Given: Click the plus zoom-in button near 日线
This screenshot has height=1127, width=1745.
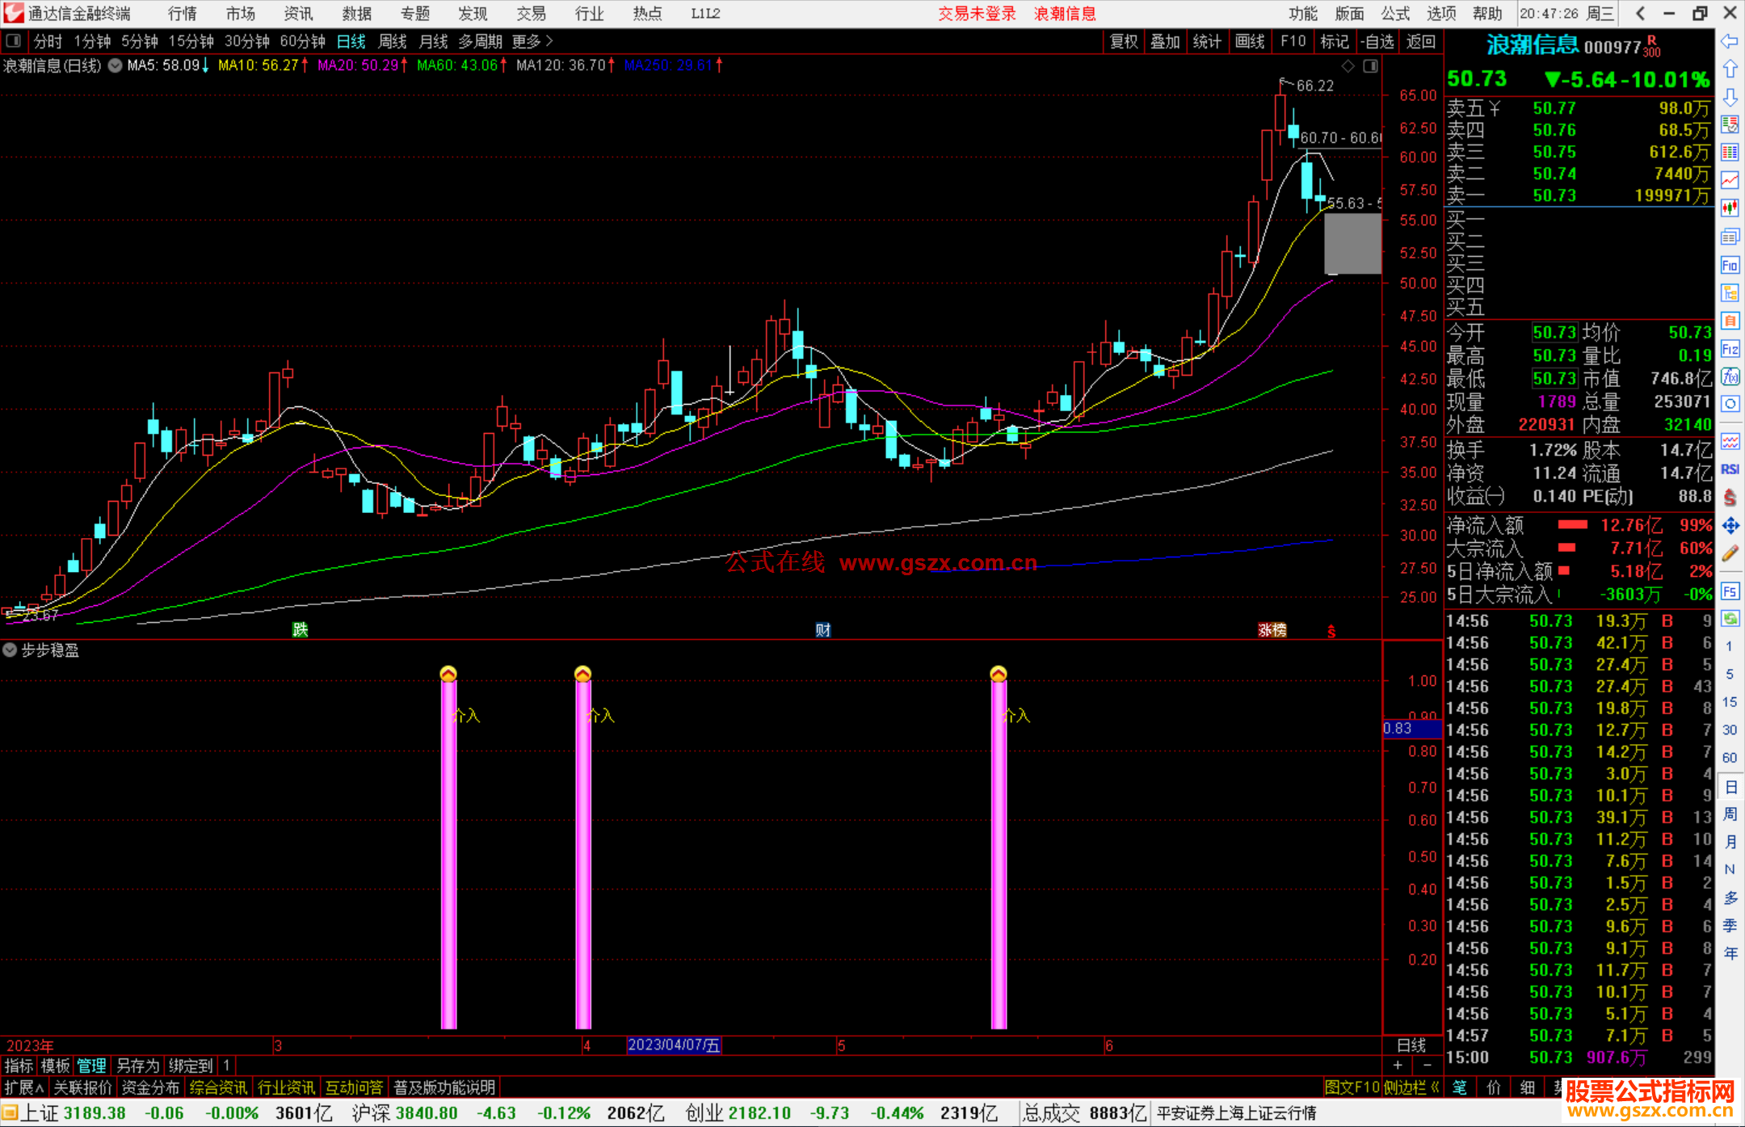Looking at the screenshot, I should coord(1398,1065).
